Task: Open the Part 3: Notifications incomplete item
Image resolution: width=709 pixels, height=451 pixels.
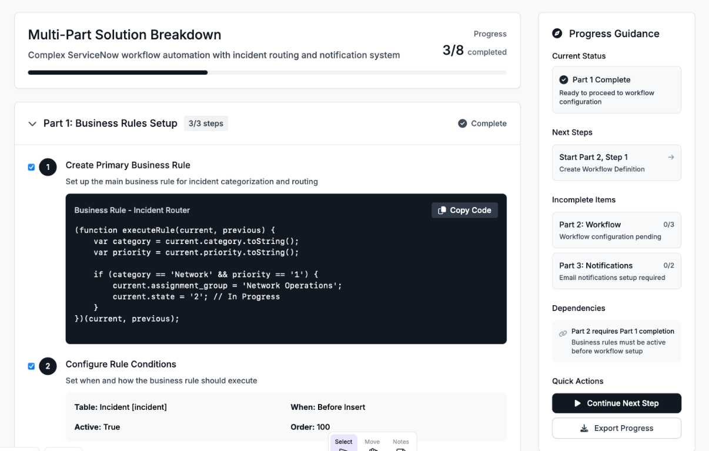Action: (x=617, y=271)
